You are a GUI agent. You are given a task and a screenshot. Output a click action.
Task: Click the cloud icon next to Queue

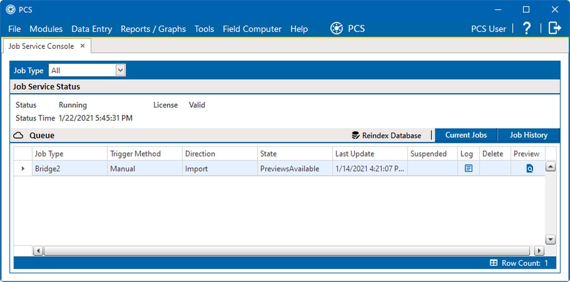pyautogui.click(x=18, y=135)
